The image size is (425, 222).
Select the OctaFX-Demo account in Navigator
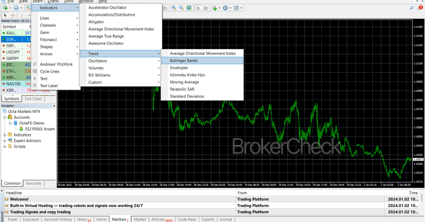click(32, 123)
